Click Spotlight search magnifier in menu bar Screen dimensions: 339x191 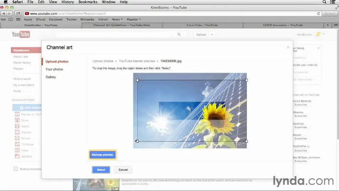[324, 2]
